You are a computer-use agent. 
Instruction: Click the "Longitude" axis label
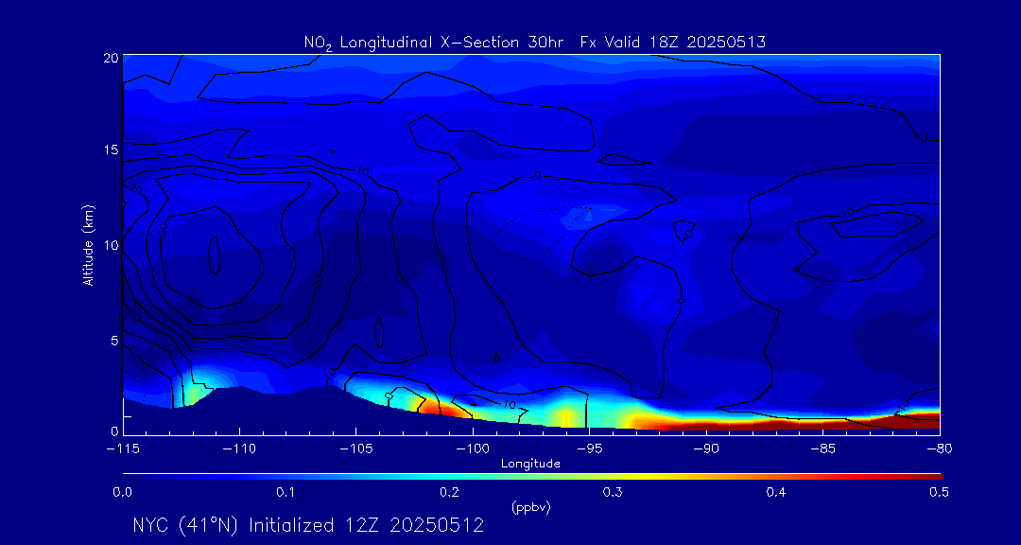coord(530,464)
